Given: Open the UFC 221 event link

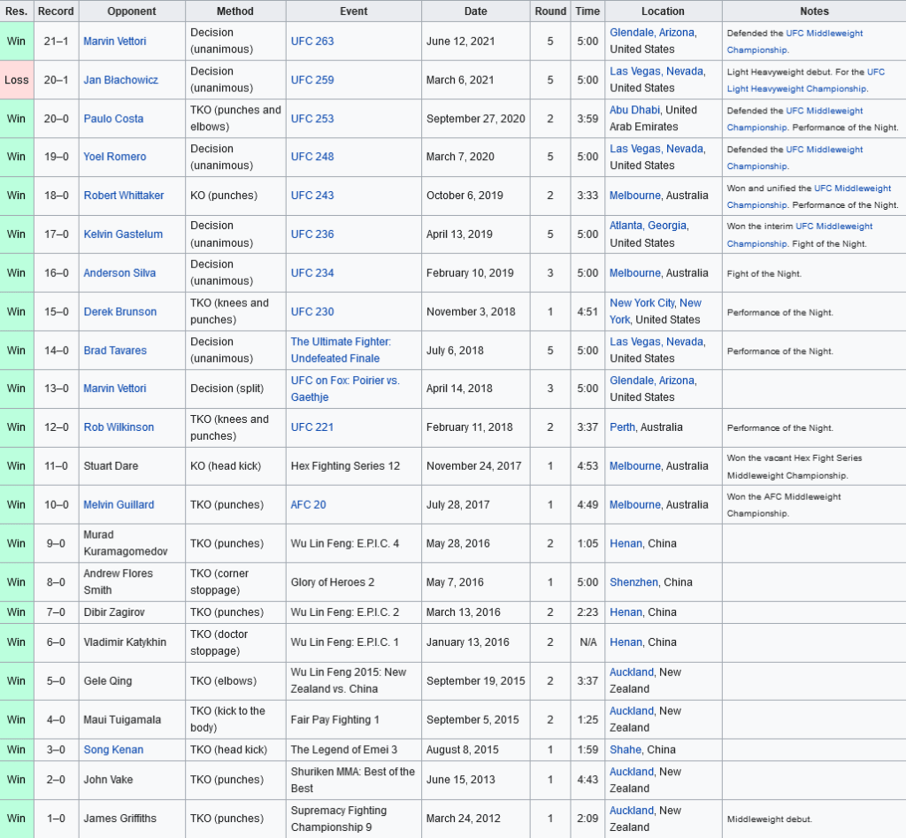Looking at the screenshot, I should [312, 427].
